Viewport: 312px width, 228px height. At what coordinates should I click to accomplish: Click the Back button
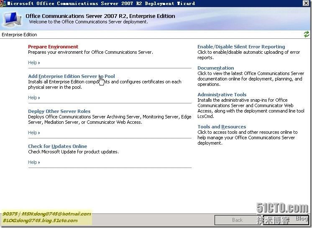(237, 220)
